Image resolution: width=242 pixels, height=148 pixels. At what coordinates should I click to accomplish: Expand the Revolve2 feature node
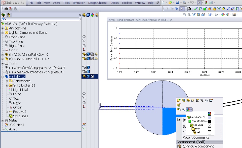pyautogui.click(x=7, y=112)
